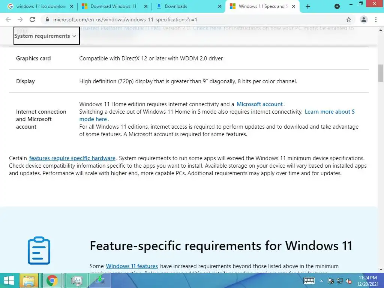Viewport: 384px width, 288px height.
Task: Close the 'Windows 11 Specs' tab
Action: tap(294, 7)
